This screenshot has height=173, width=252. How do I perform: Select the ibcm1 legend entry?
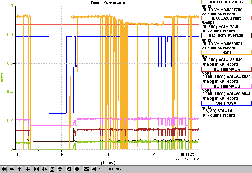226,52
